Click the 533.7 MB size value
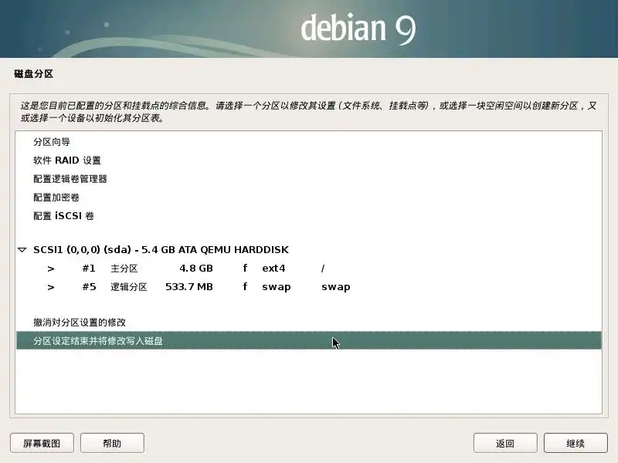 click(189, 286)
